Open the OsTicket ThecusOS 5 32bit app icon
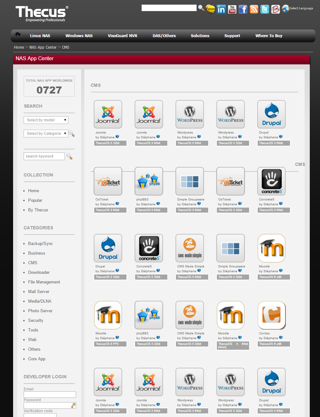The image size is (320, 417). [x=231, y=181]
